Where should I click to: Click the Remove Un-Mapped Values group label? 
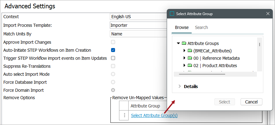point(138,97)
